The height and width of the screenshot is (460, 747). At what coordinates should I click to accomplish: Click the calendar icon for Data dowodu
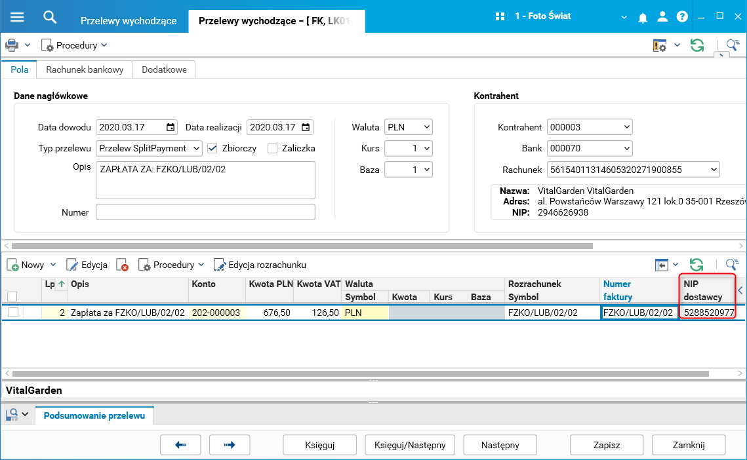tap(171, 127)
